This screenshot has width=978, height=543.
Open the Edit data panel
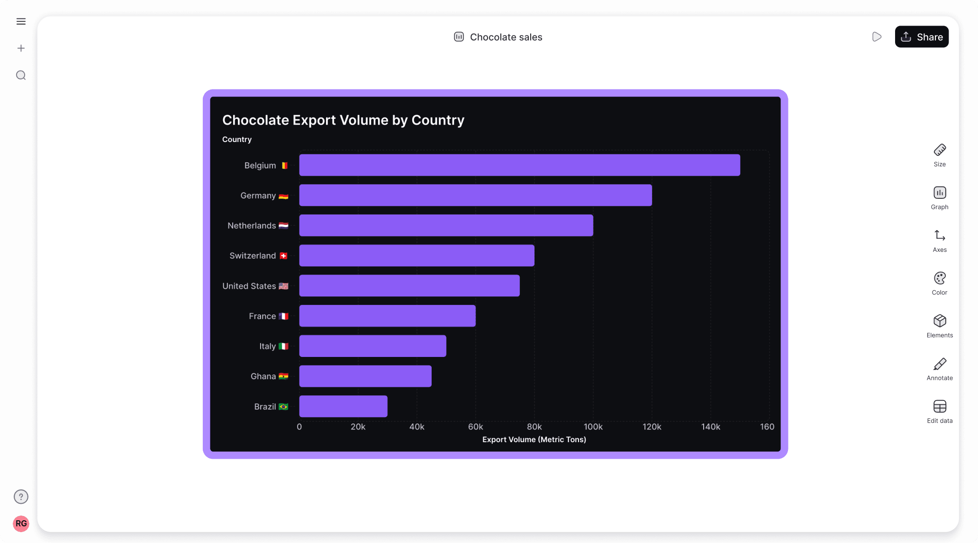(x=939, y=411)
